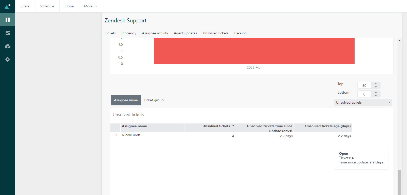Screen dimensions: 407x195
Task: Decrease the Top value with down arrow
Action: (376, 87)
